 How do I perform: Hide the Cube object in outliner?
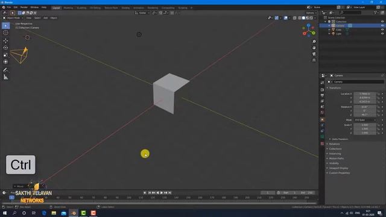(382, 30)
